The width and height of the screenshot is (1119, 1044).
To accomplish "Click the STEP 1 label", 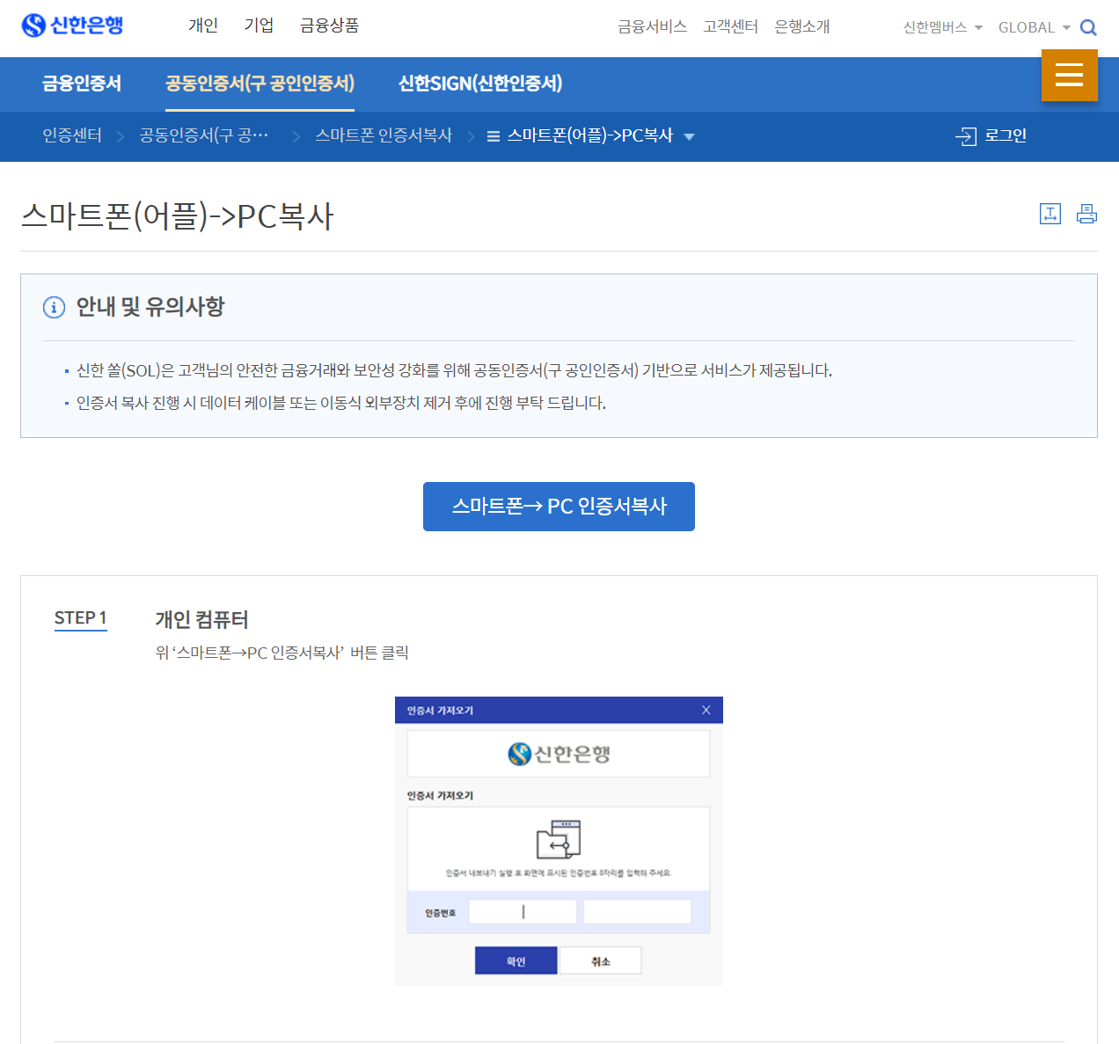I will pos(80,618).
